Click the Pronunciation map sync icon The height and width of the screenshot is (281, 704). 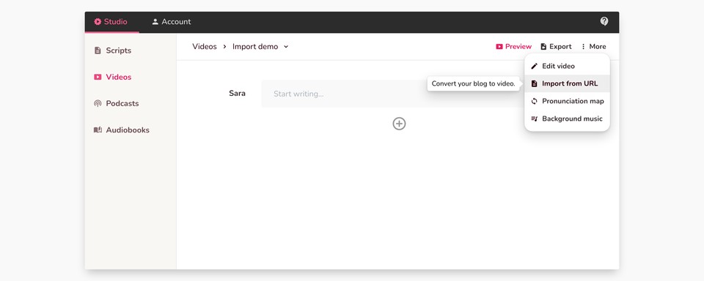tap(534, 101)
